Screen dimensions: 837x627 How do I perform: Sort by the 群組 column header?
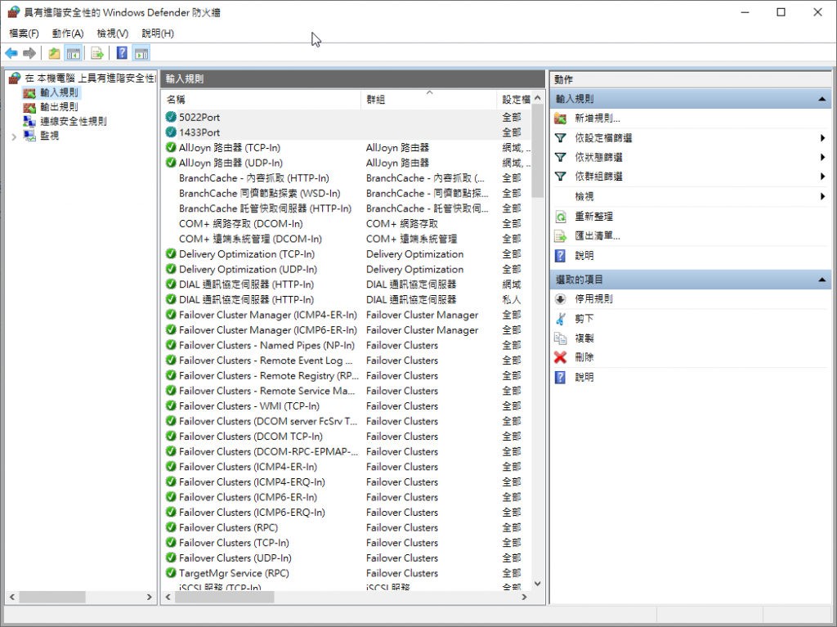(x=429, y=100)
